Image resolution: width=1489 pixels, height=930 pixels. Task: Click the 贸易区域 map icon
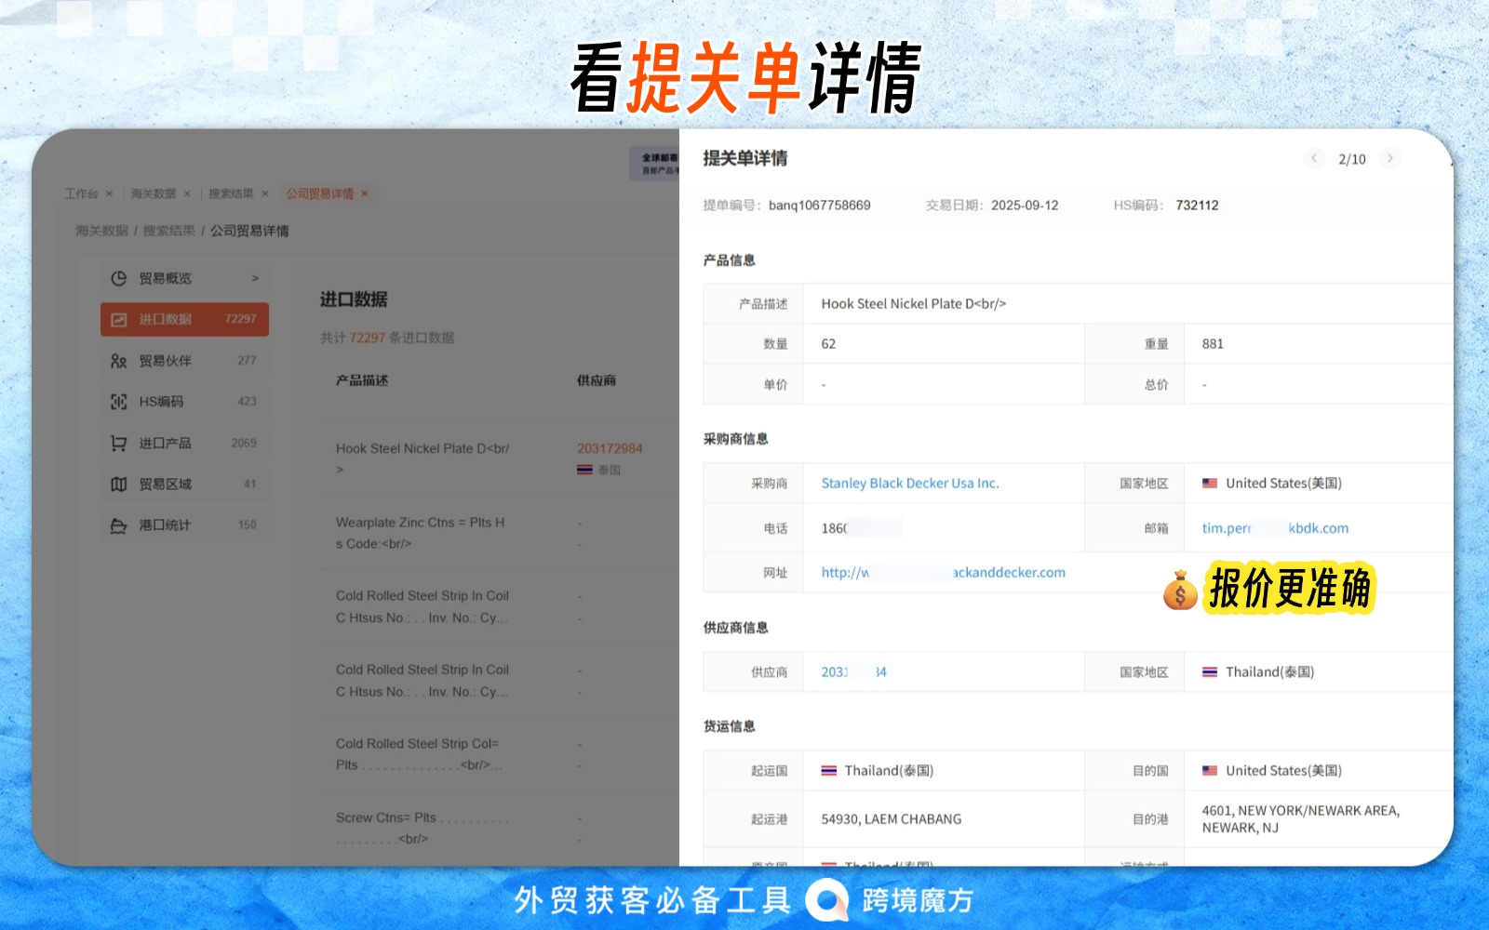point(118,485)
